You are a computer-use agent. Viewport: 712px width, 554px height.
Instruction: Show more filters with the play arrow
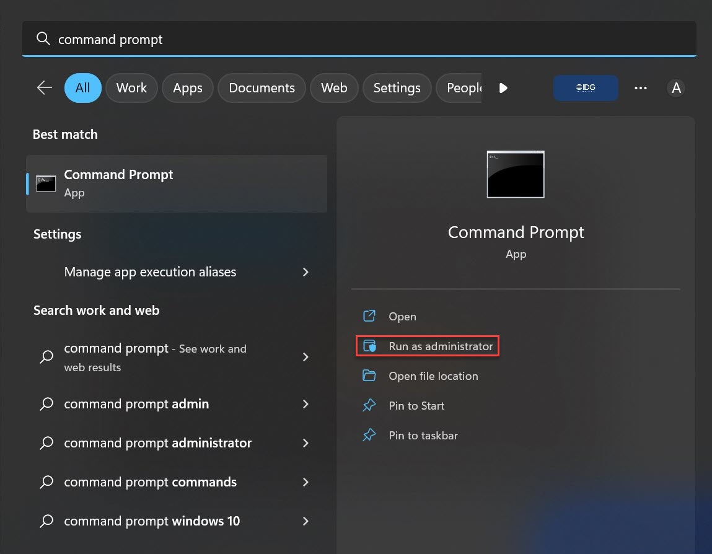click(x=503, y=87)
